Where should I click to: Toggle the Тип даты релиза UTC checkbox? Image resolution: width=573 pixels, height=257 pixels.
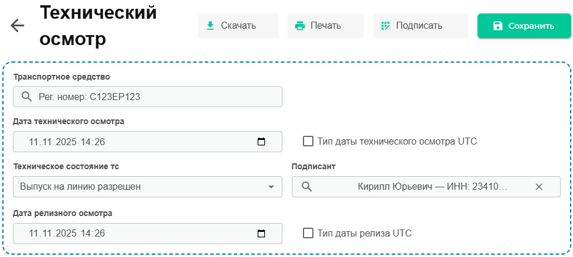coord(308,233)
